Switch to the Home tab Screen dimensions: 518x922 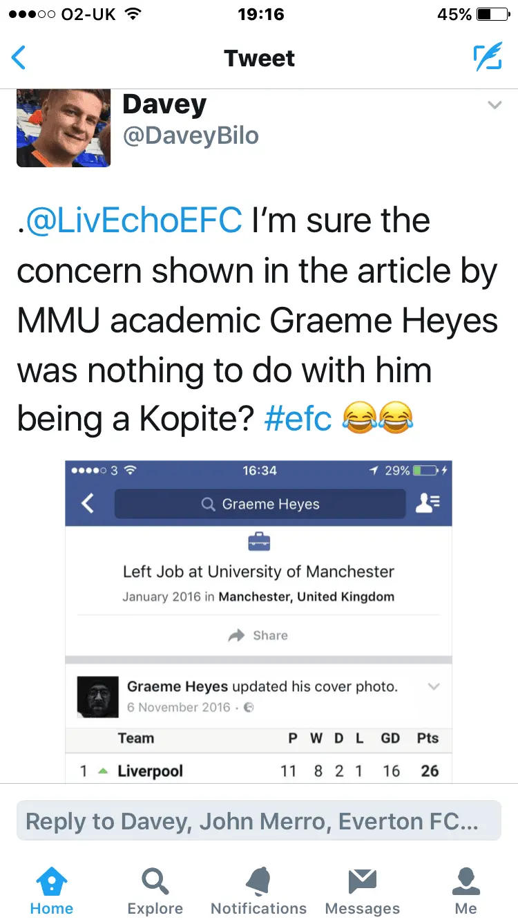point(52,890)
